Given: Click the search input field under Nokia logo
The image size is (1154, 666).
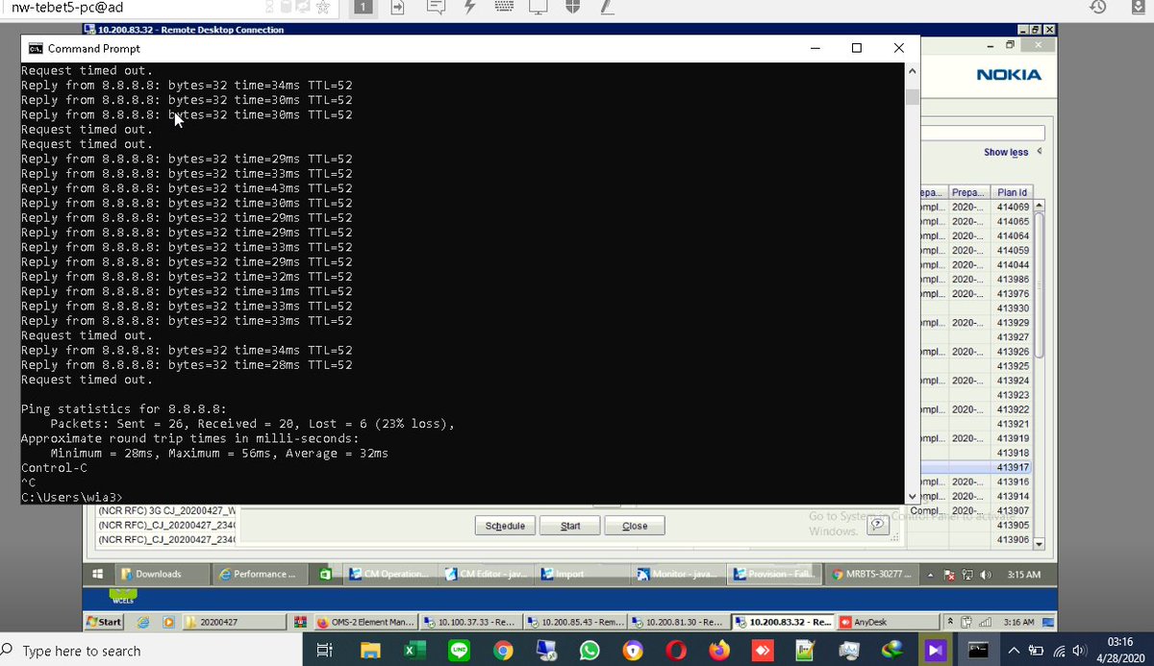Looking at the screenshot, I should click(x=983, y=133).
